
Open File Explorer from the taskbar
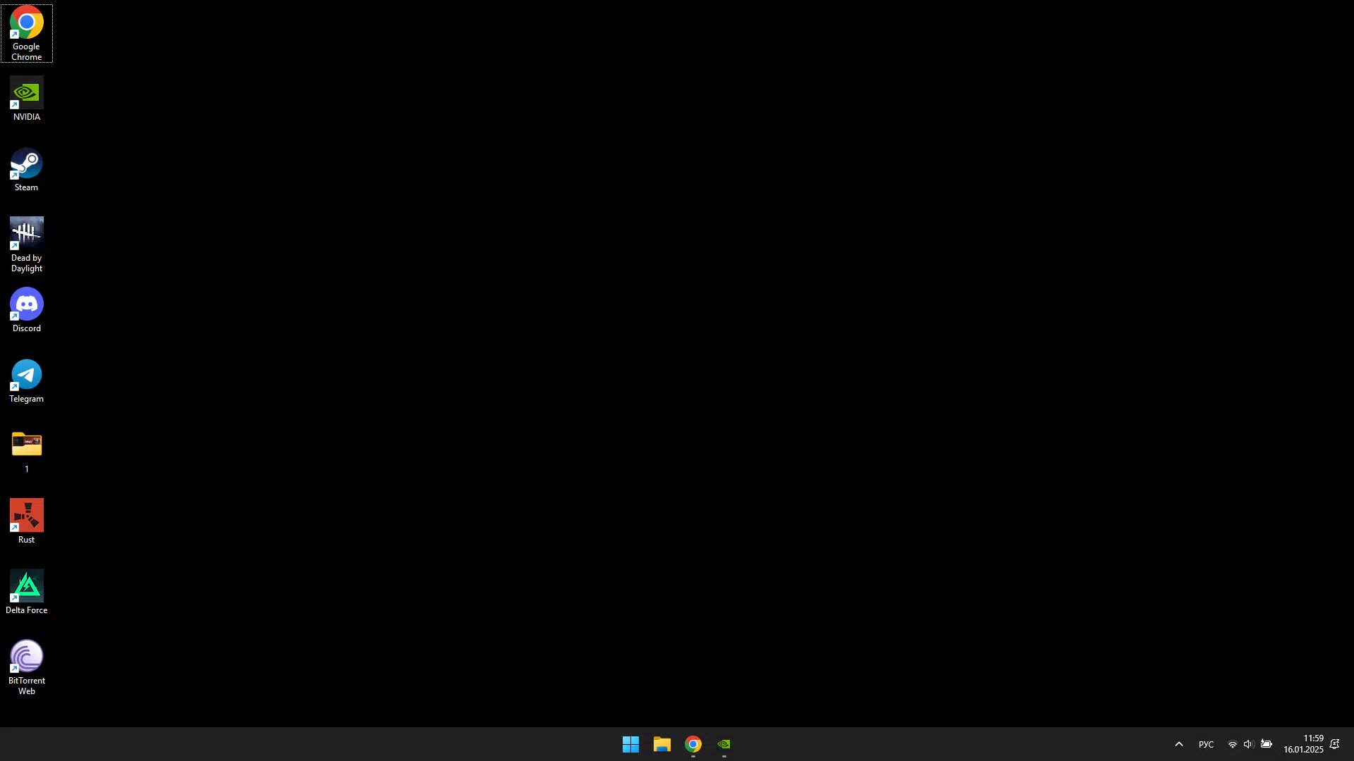click(x=661, y=744)
